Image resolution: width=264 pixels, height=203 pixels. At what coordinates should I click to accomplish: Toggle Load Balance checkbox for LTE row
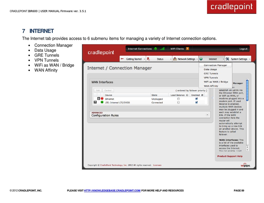tap(178, 102)
